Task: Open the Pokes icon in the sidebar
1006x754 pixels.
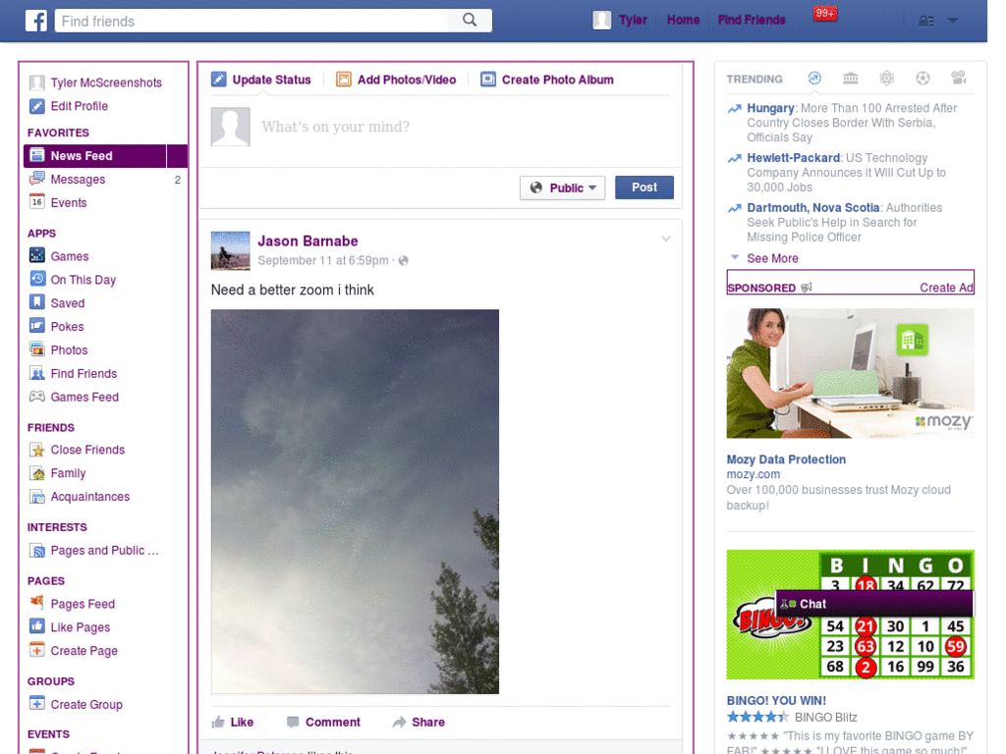Action: [x=37, y=326]
